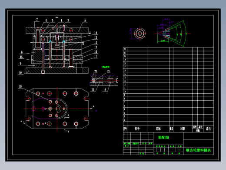Click the 名称 header in the parts list

[x=158, y=129]
